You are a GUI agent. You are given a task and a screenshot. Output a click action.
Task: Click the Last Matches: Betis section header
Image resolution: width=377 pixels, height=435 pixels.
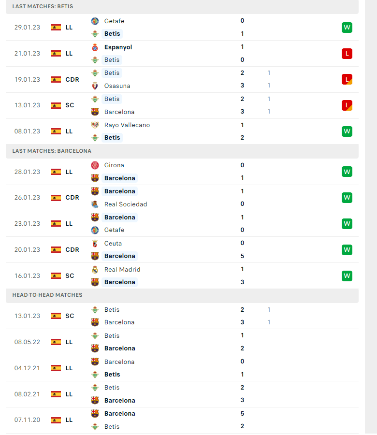(43, 6)
